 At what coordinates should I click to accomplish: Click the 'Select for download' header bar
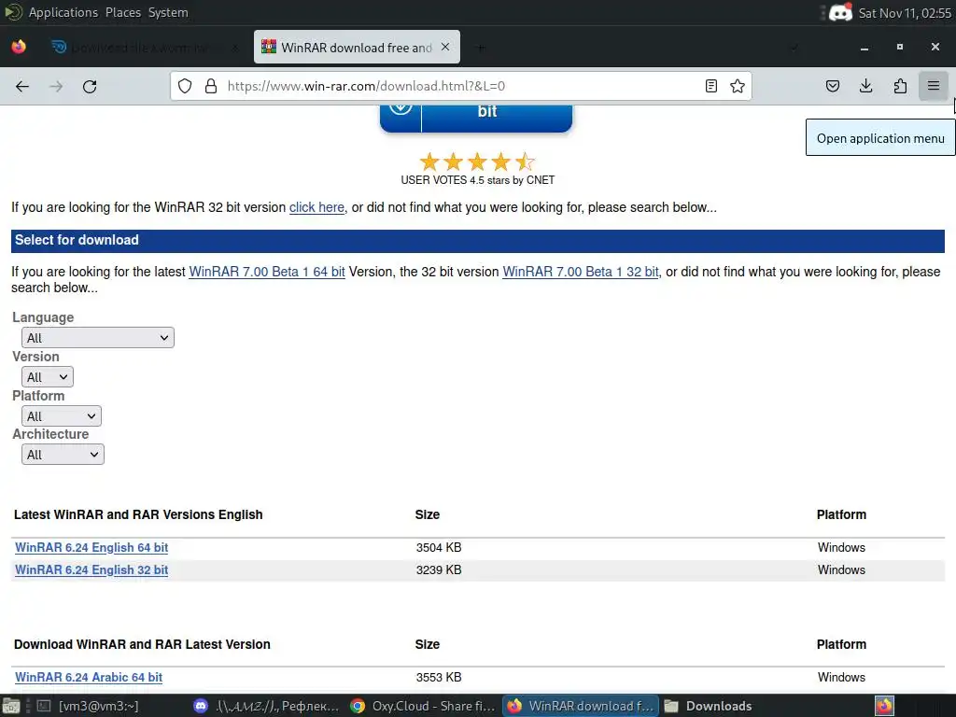(x=477, y=241)
